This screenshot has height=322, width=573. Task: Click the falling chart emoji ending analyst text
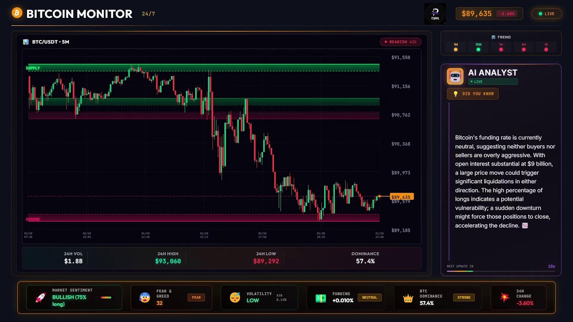pos(525,226)
